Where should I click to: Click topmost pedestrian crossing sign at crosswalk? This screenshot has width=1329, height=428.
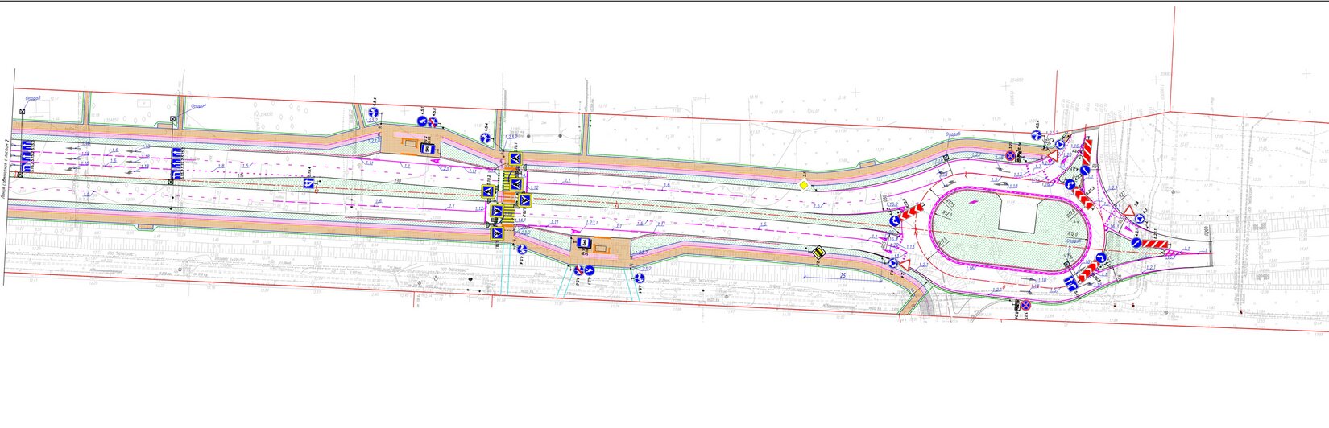[515, 160]
